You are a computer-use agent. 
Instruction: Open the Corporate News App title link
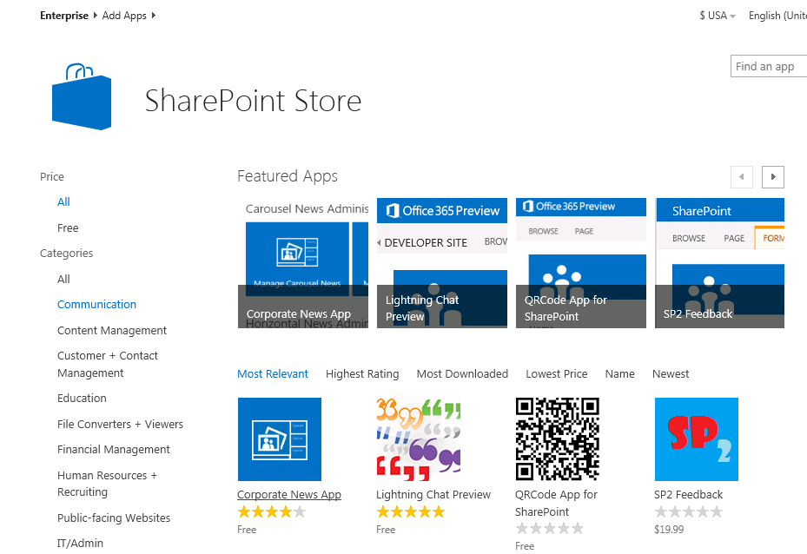(x=289, y=494)
